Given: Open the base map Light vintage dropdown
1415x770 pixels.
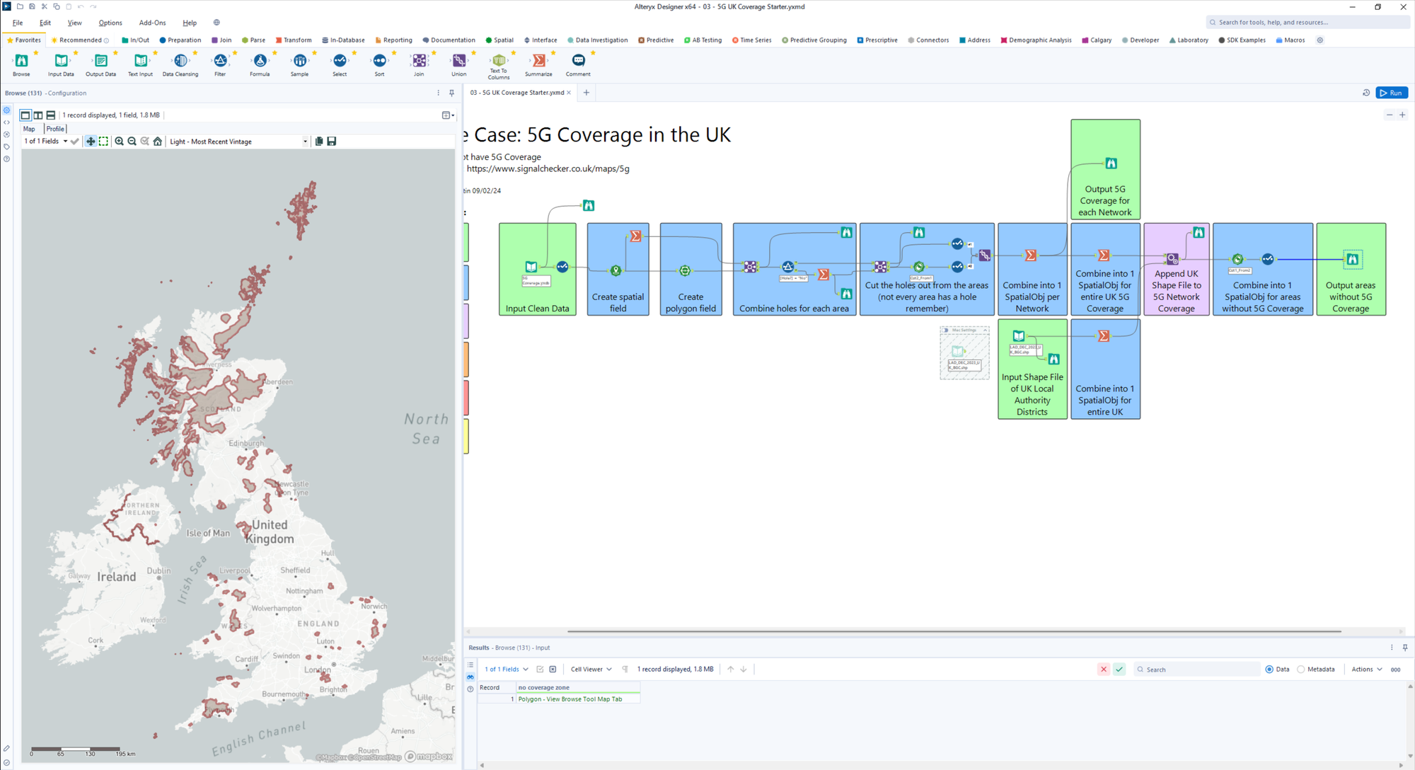Looking at the screenshot, I should coord(305,142).
